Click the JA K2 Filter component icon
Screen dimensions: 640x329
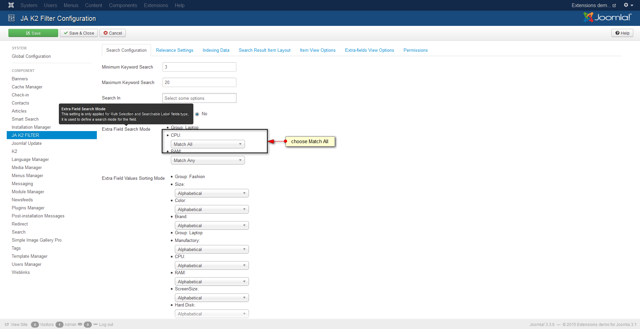pos(11,18)
